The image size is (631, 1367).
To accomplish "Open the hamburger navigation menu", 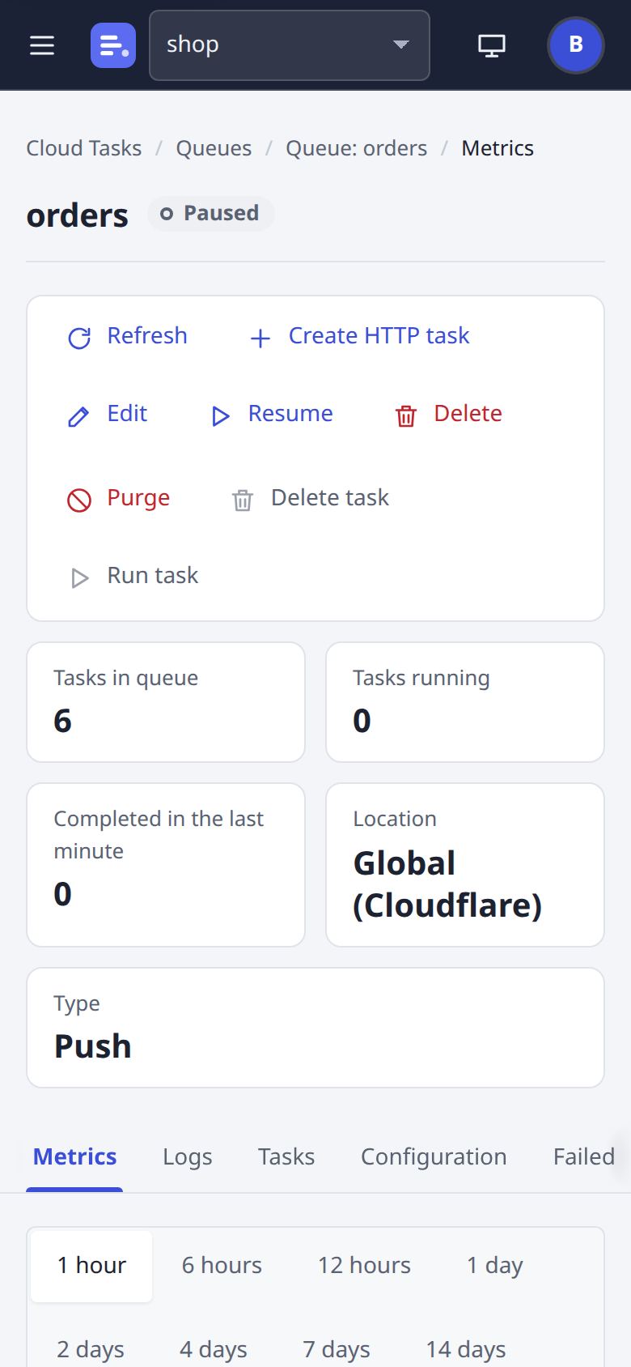I will (42, 45).
